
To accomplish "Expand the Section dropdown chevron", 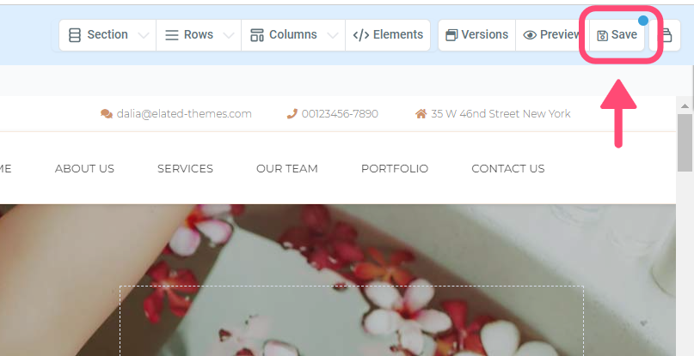I will click(x=144, y=35).
